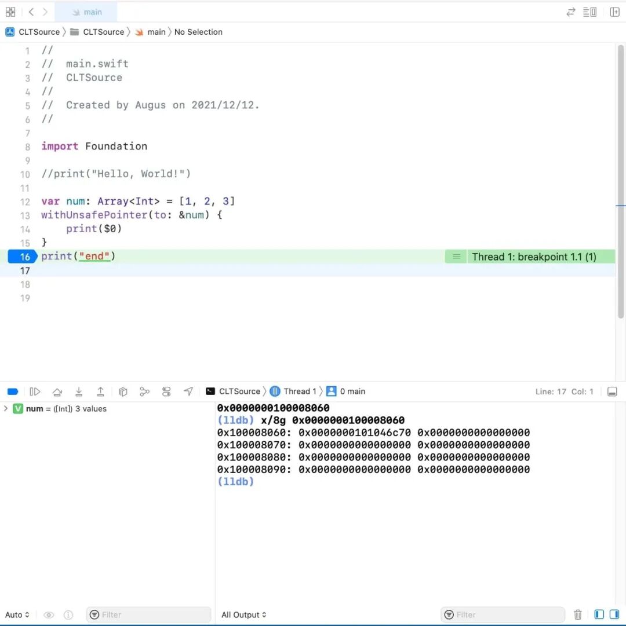The width and height of the screenshot is (626, 626).
Task: Simulate location with arrow icon
Action: (188, 391)
